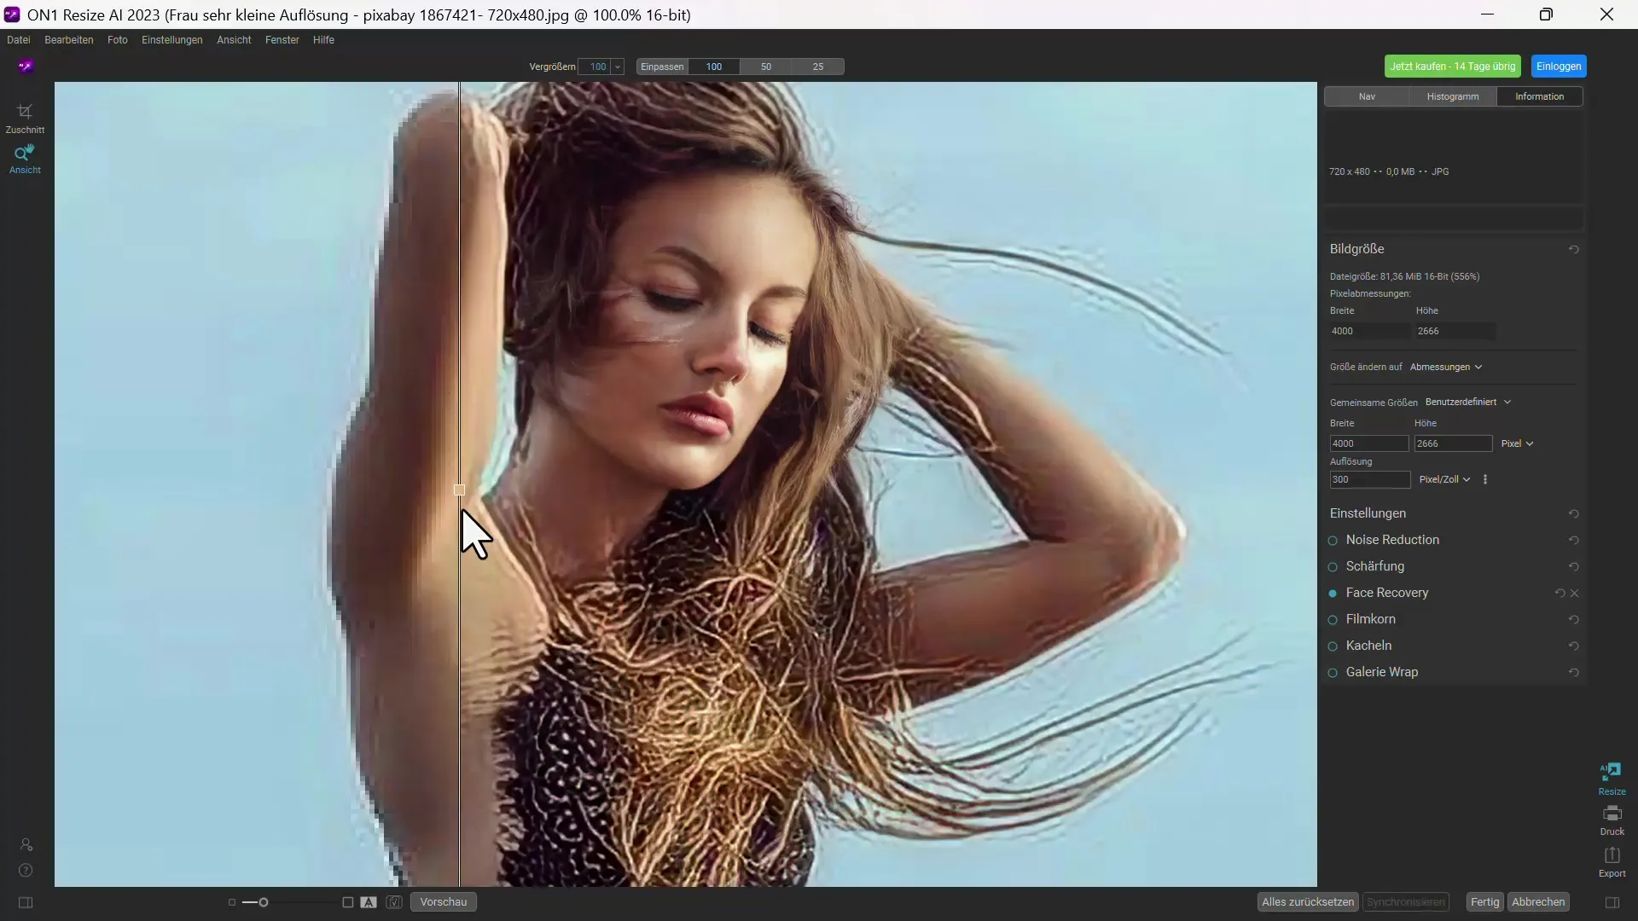Open the Einstellungen menu

click(172, 39)
